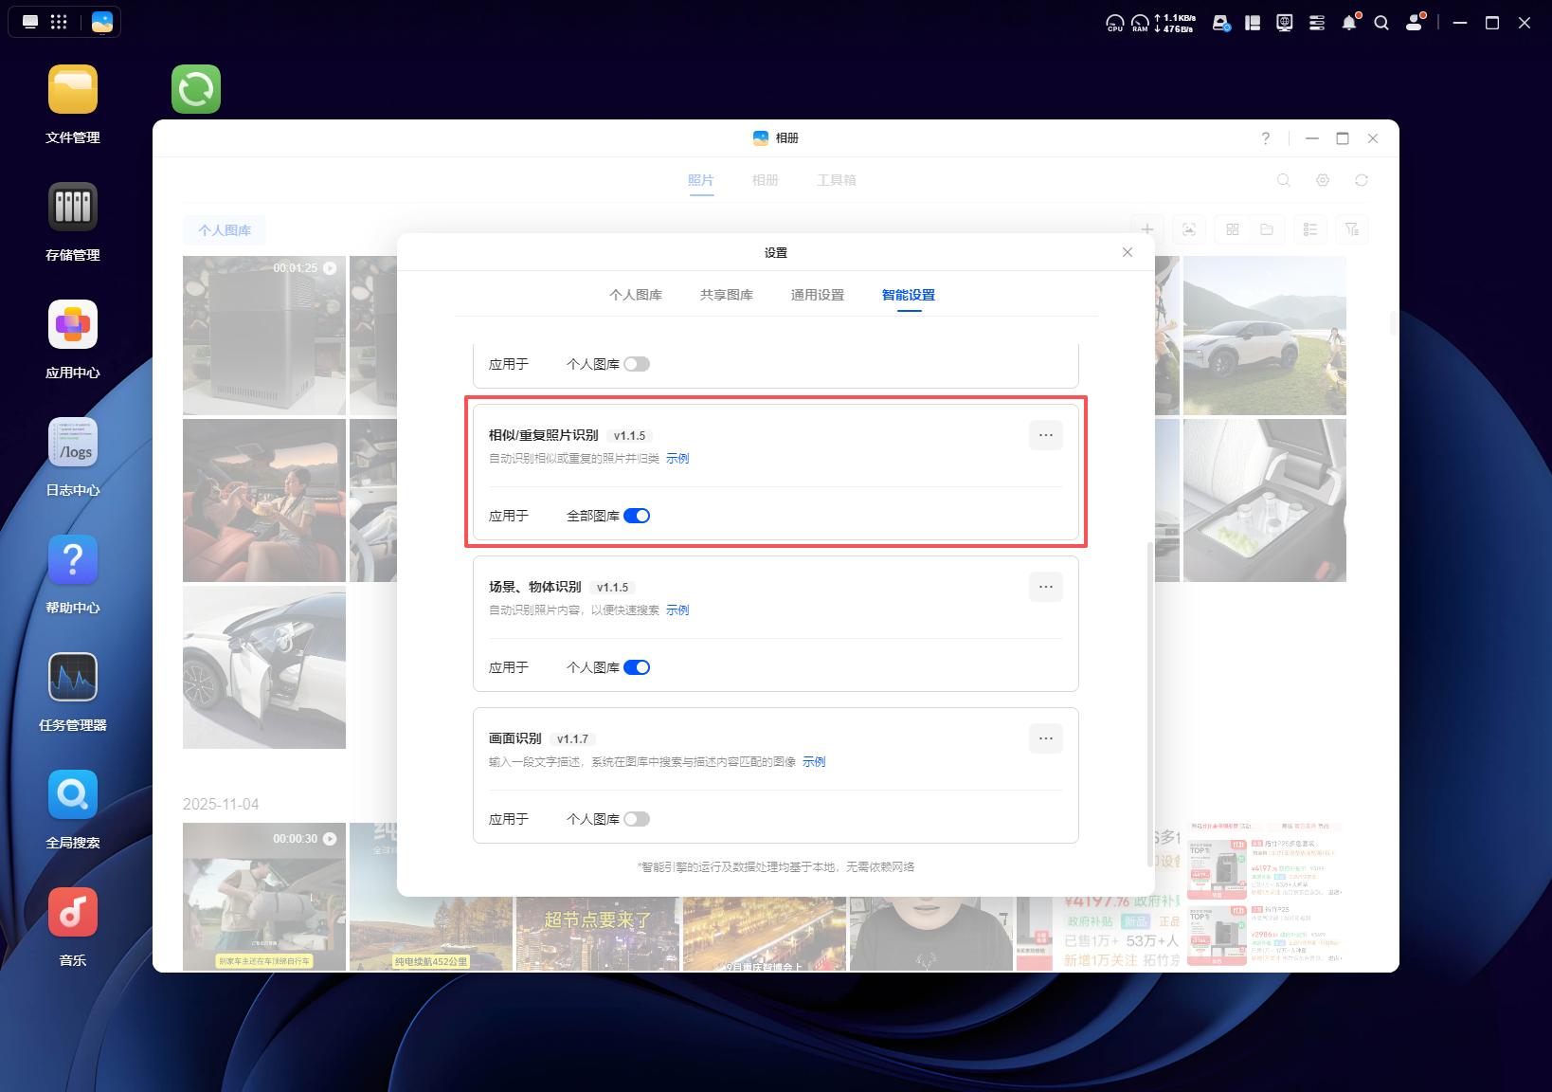This screenshot has height=1092, width=1552.
Task: Switch to grid view in 相册 toolbar
Action: pos(1233,229)
